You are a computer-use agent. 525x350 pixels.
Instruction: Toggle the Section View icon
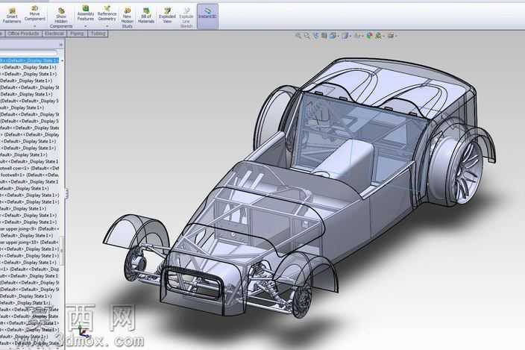(x=324, y=35)
